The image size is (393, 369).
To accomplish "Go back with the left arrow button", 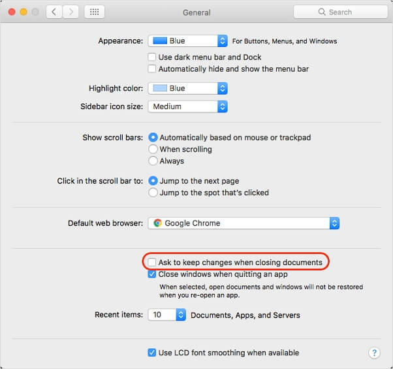I will [54, 12].
